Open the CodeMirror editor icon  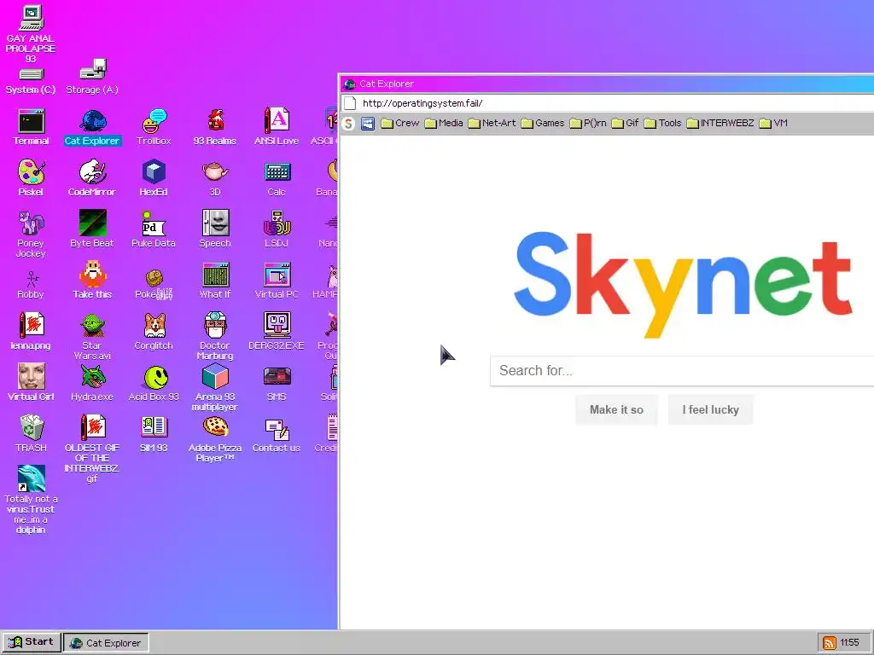tap(92, 178)
